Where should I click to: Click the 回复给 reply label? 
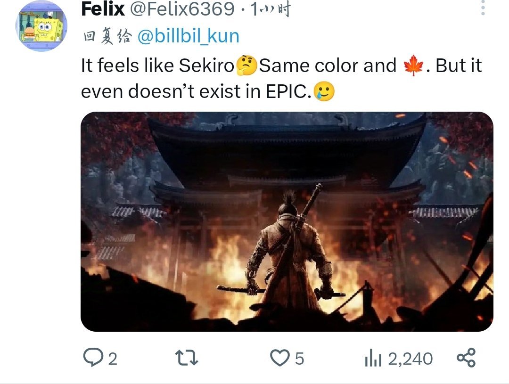click(x=107, y=37)
